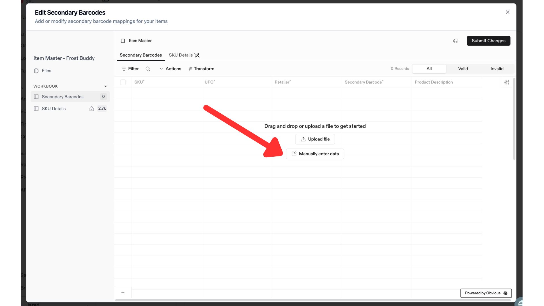
Task: Open the Transform tool
Action: [201, 69]
